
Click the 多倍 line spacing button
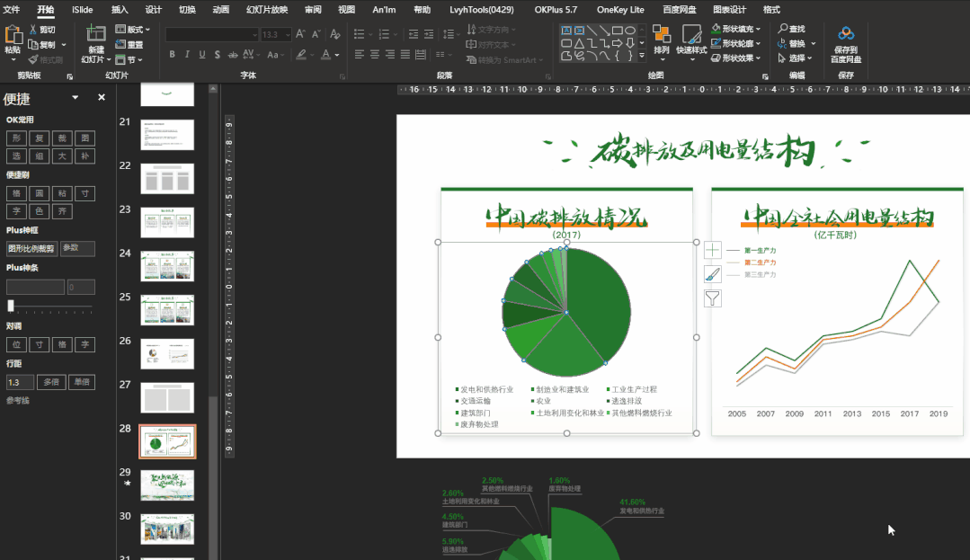pyautogui.click(x=51, y=382)
